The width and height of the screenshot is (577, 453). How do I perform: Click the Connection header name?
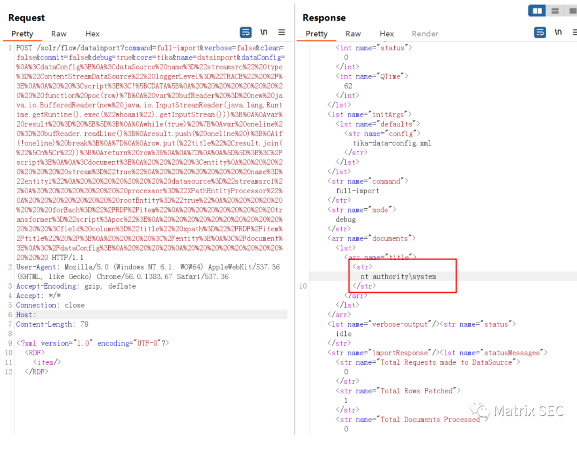click(36, 305)
